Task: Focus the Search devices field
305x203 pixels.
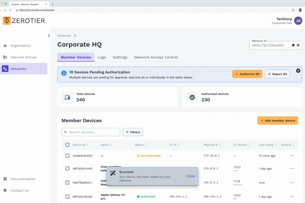Action: click(x=91, y=132)
